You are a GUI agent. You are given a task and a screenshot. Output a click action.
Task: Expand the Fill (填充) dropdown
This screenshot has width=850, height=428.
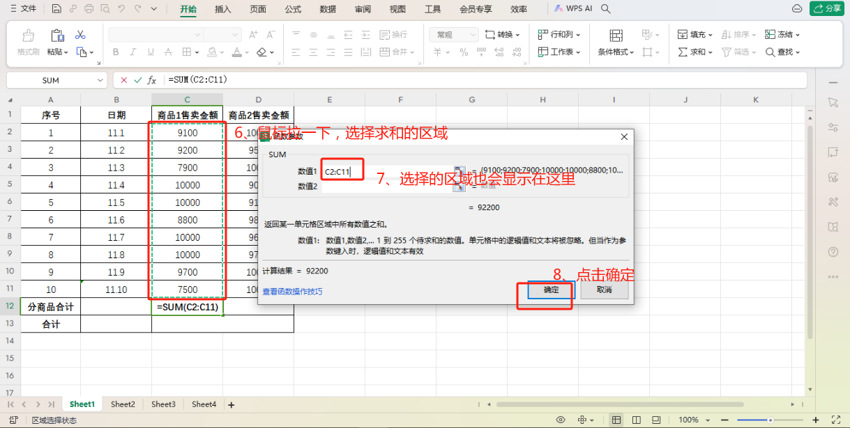click(710, 34)
